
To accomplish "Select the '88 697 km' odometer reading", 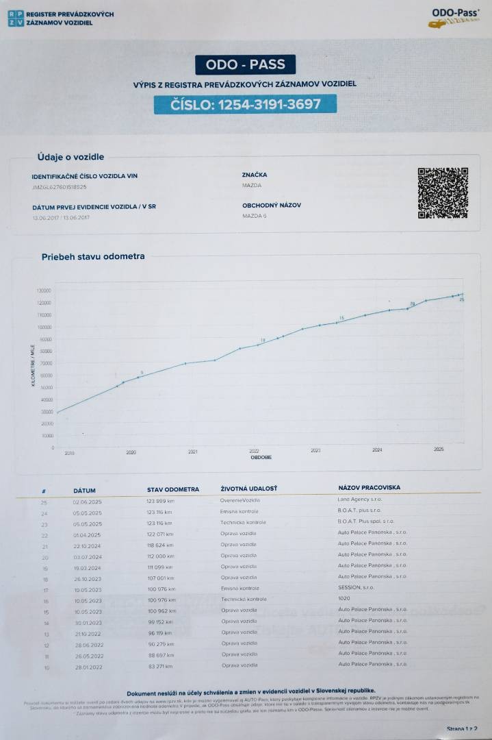I will (161, 656).
